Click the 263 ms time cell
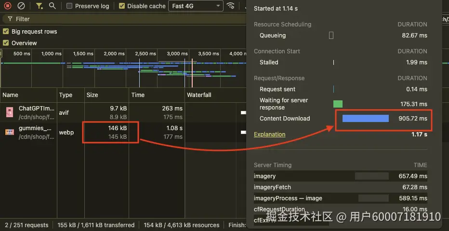 [172, 108]
